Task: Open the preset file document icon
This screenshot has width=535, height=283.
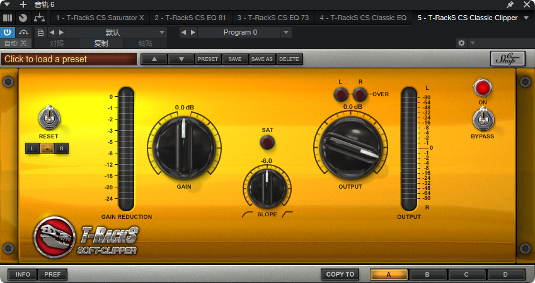Action: (40, 33)
